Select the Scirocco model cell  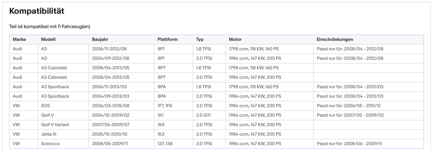(x=63, y=144)
